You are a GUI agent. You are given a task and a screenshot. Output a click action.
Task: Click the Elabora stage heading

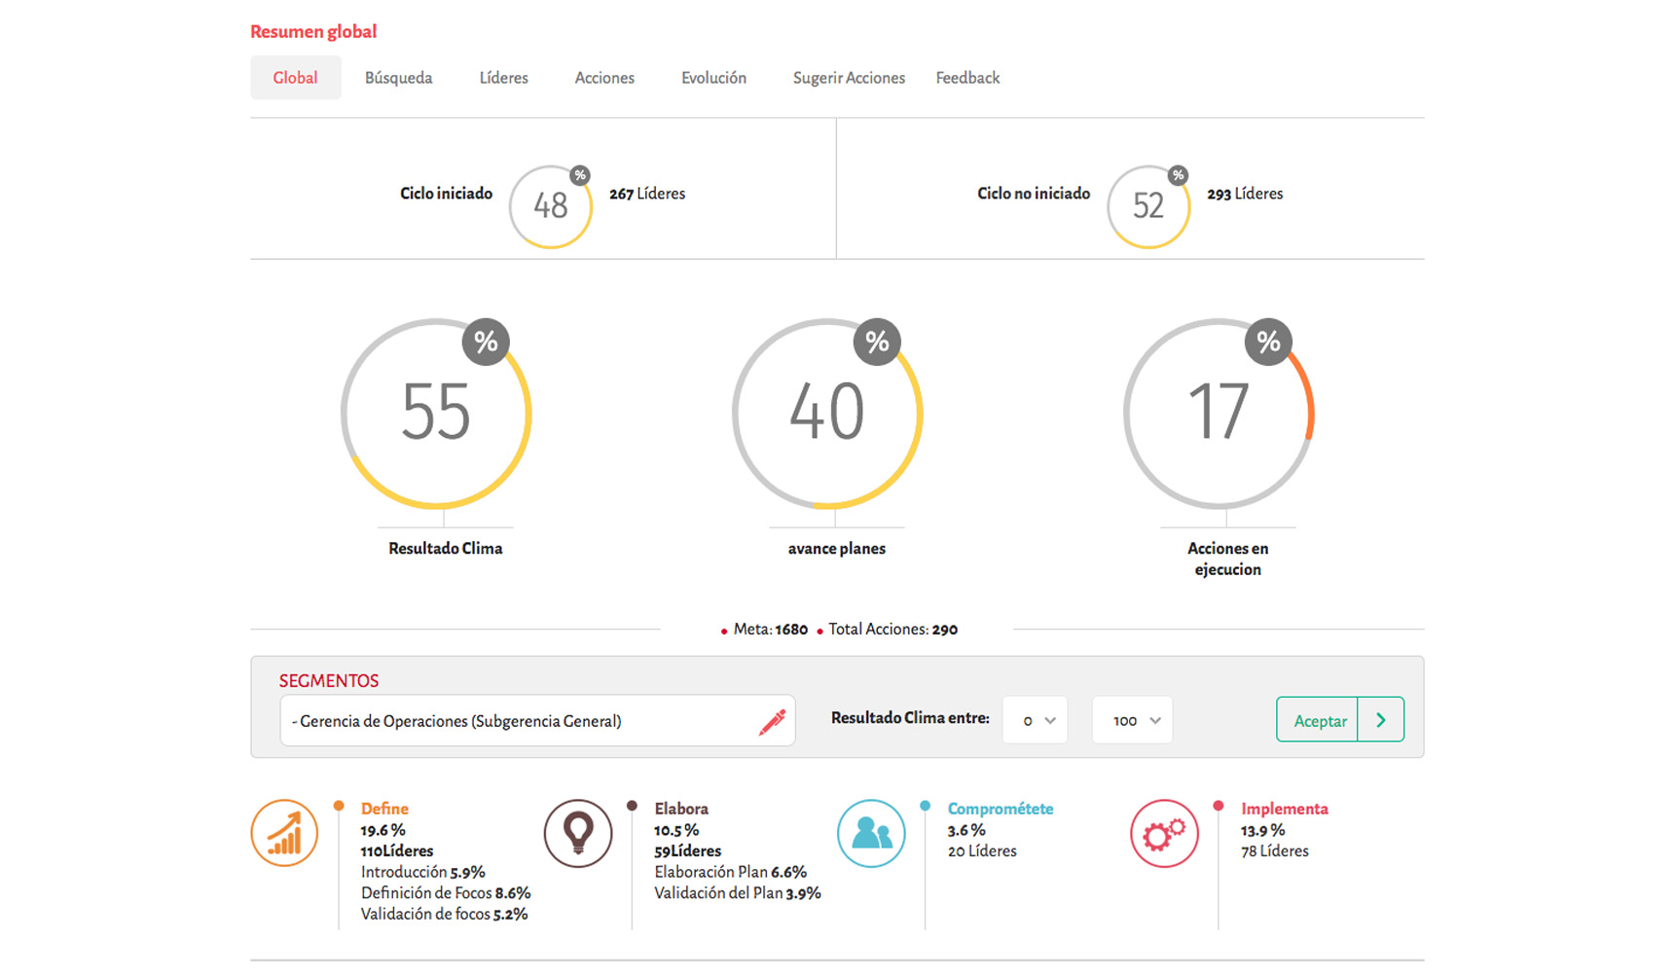click(x=681, y=809)
